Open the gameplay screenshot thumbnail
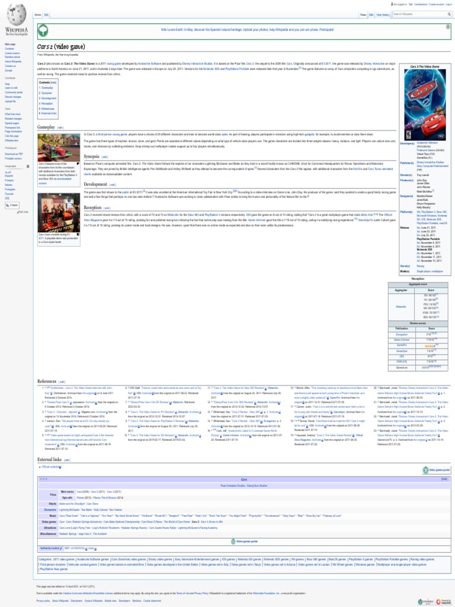The width and height of the screenshot is (455, 607). [59, 148]
